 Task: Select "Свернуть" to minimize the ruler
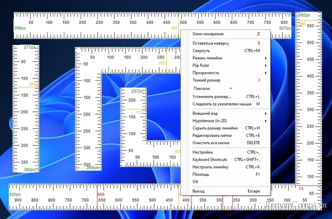pyautogui.click(x=226, y=51)
